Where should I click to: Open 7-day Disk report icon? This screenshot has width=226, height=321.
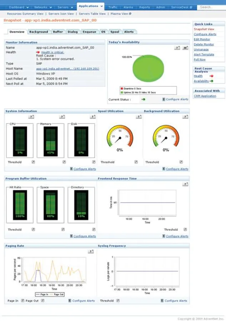click(93, 117)
